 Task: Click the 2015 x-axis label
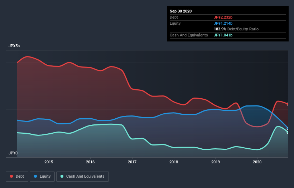pos(49,162)
